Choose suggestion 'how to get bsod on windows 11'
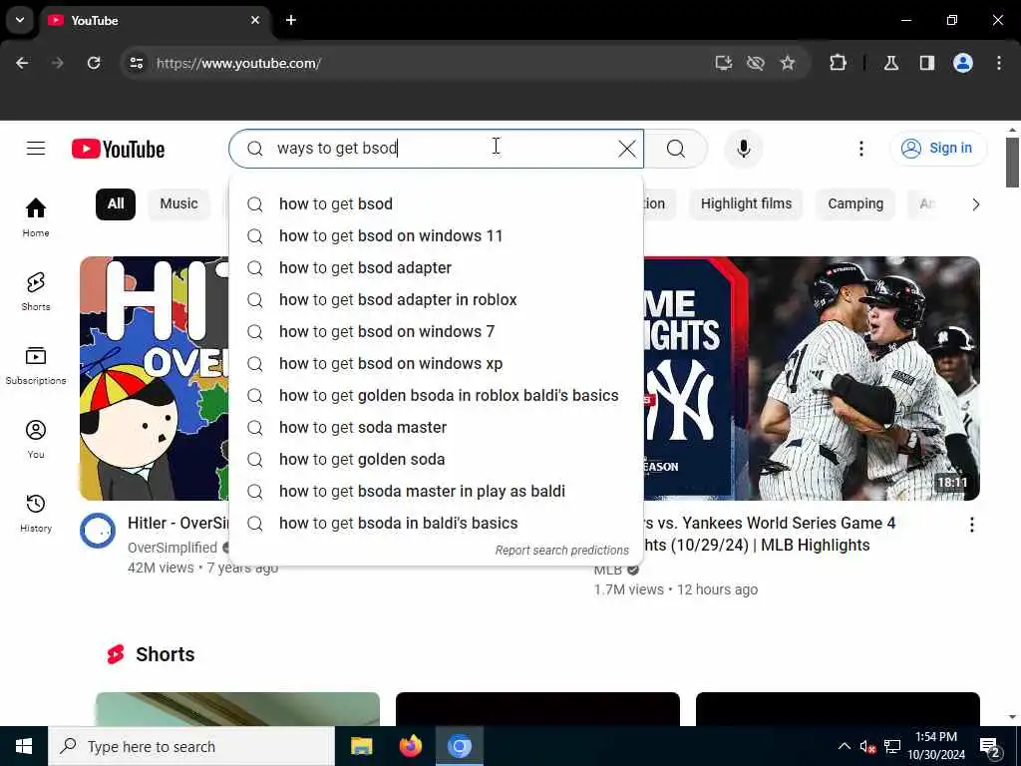The height and width of the screenshot is (766, 1021). point(437,235)
